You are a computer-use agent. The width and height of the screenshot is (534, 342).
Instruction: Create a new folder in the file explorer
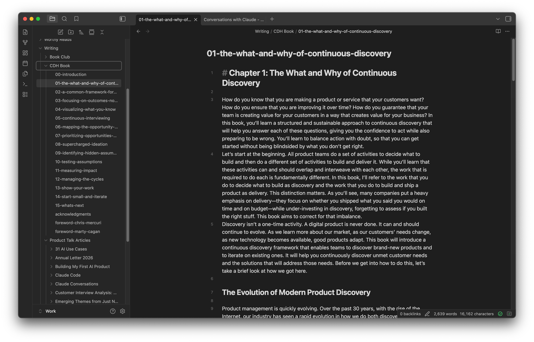pyautogui.click(x=71, y=32)
